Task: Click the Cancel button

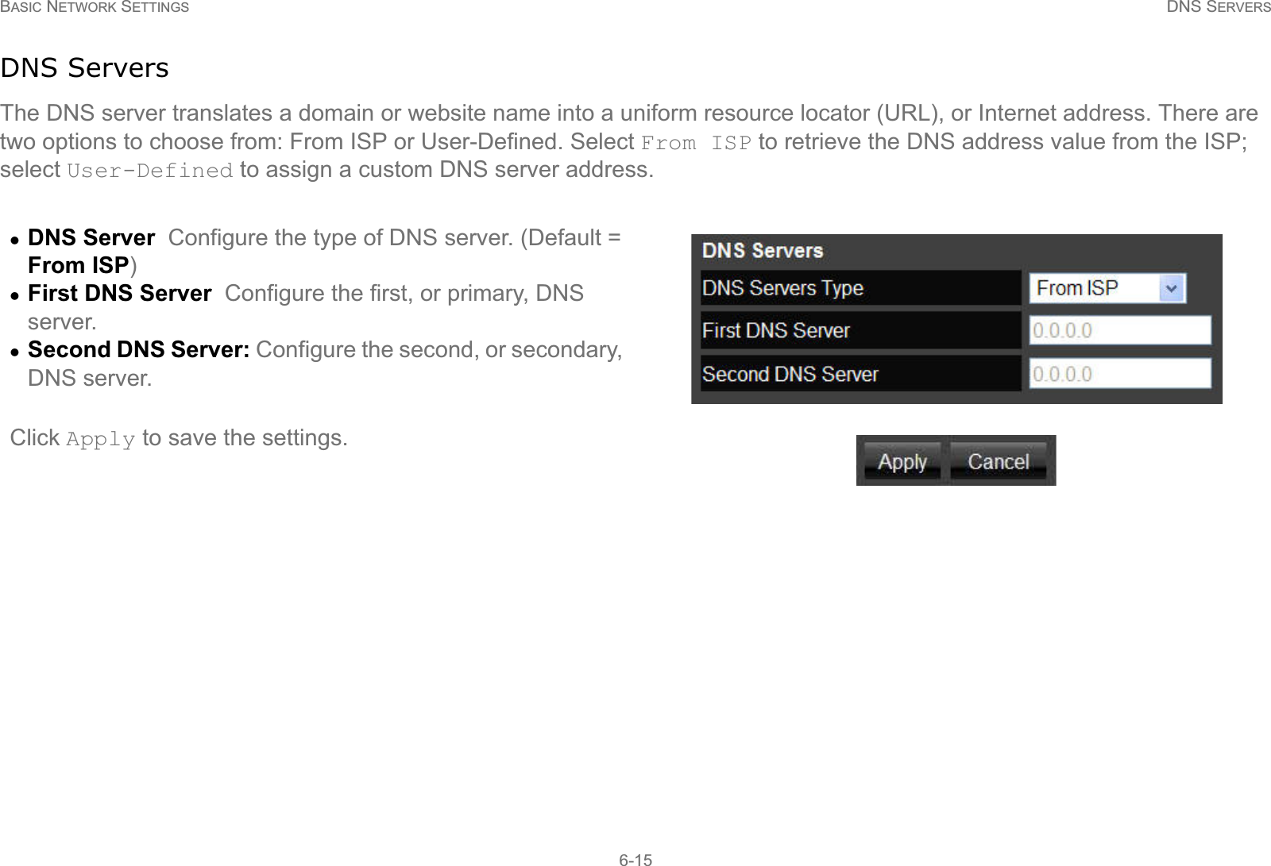Action: coord(999,461)
